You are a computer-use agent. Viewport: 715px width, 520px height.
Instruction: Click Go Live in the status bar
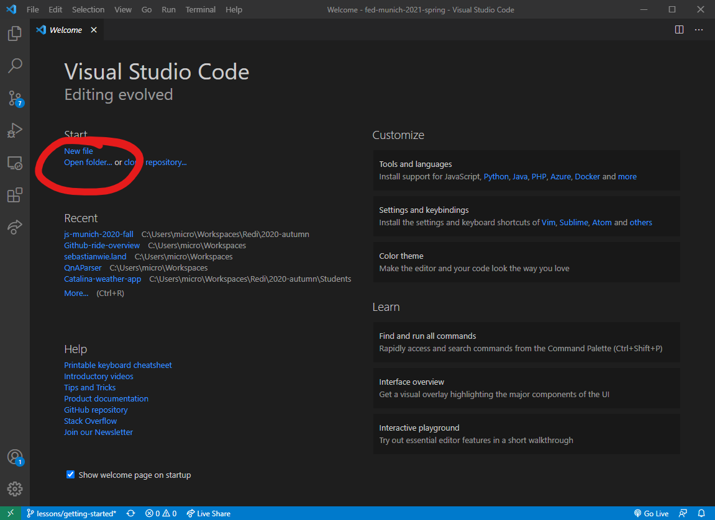point(651,513)
